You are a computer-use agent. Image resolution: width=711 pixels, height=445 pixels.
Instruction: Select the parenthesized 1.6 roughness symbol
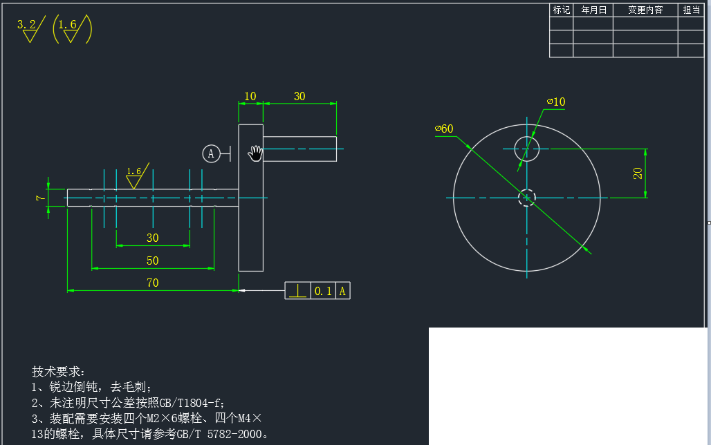72,30
